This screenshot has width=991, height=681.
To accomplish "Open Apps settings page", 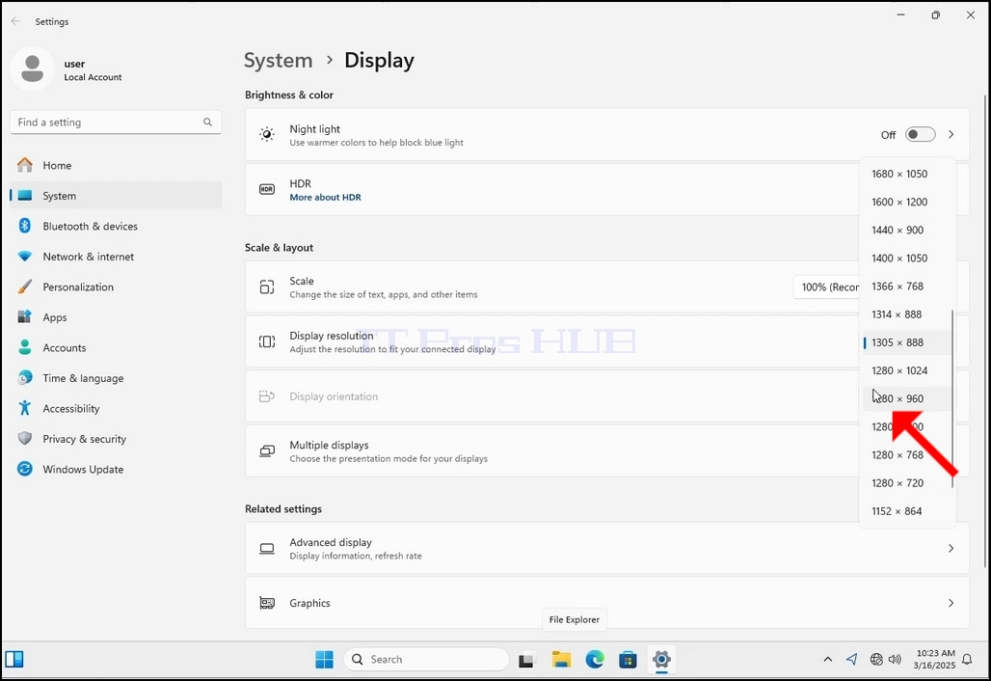I will [116, 316].
